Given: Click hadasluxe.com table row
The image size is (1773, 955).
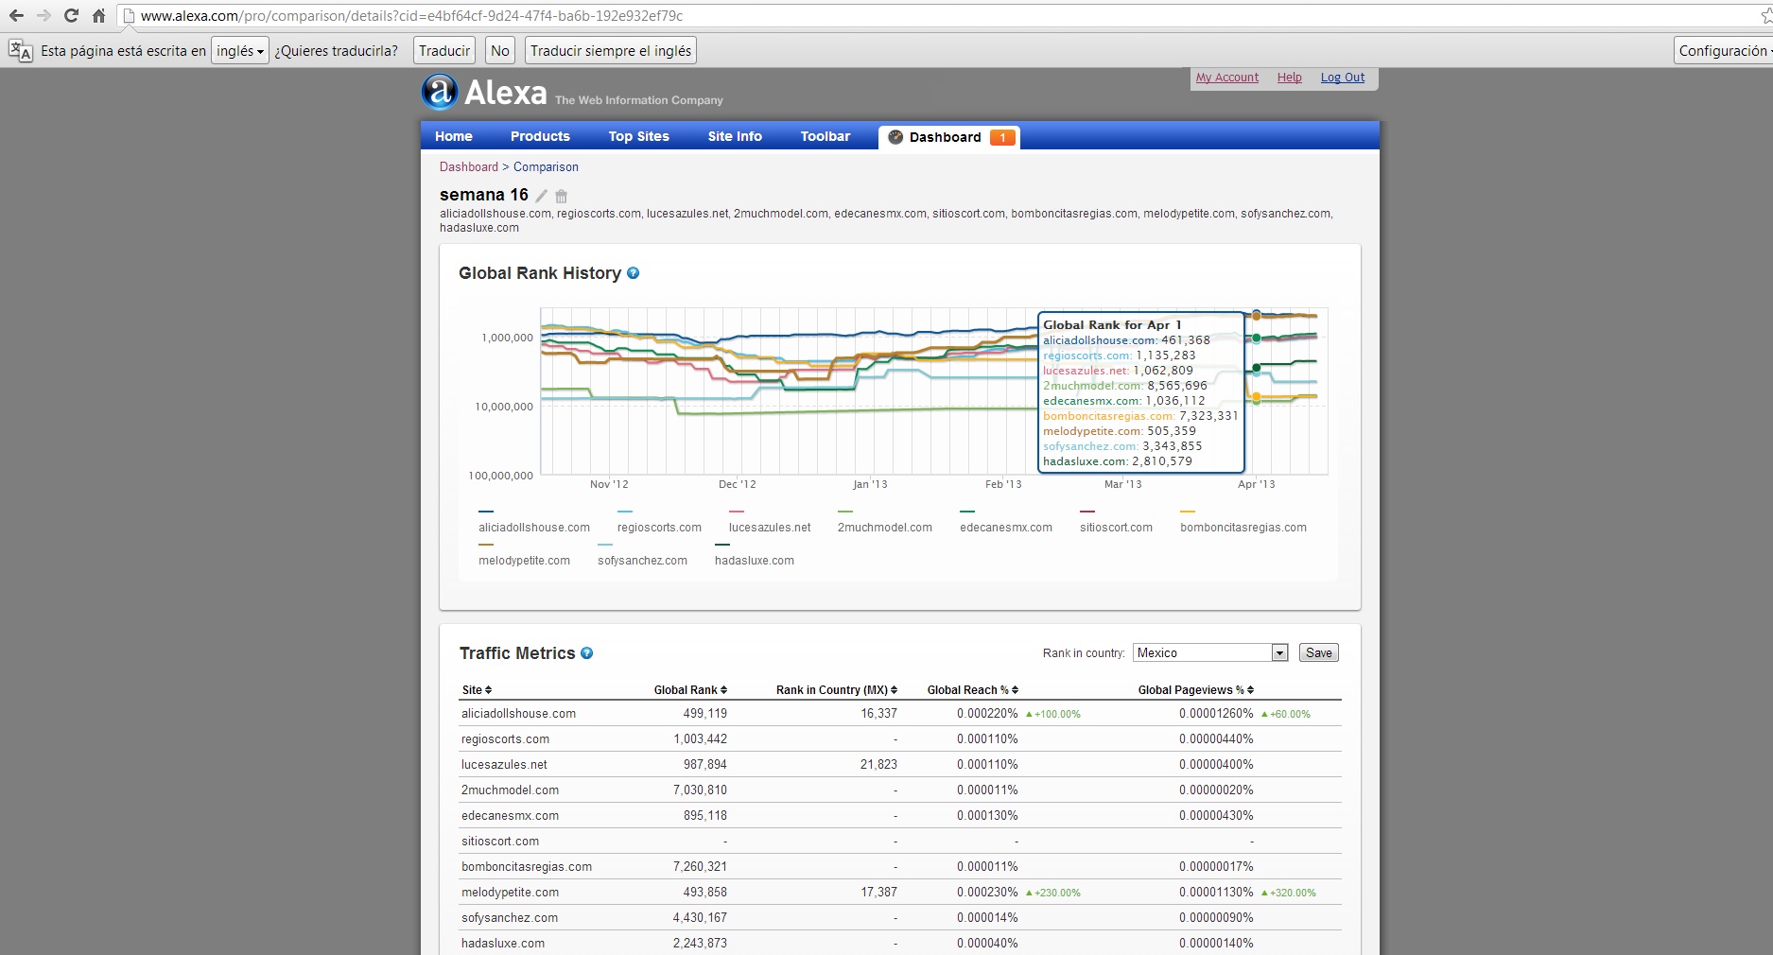Looking at the screenshot, I should coord(900,944).
